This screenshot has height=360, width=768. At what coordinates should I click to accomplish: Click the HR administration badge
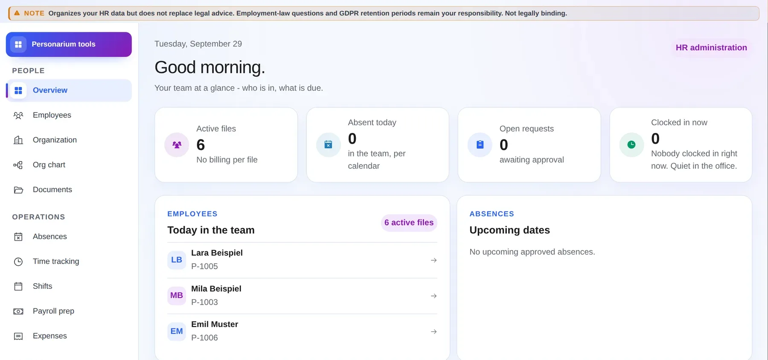pos(711,48)
